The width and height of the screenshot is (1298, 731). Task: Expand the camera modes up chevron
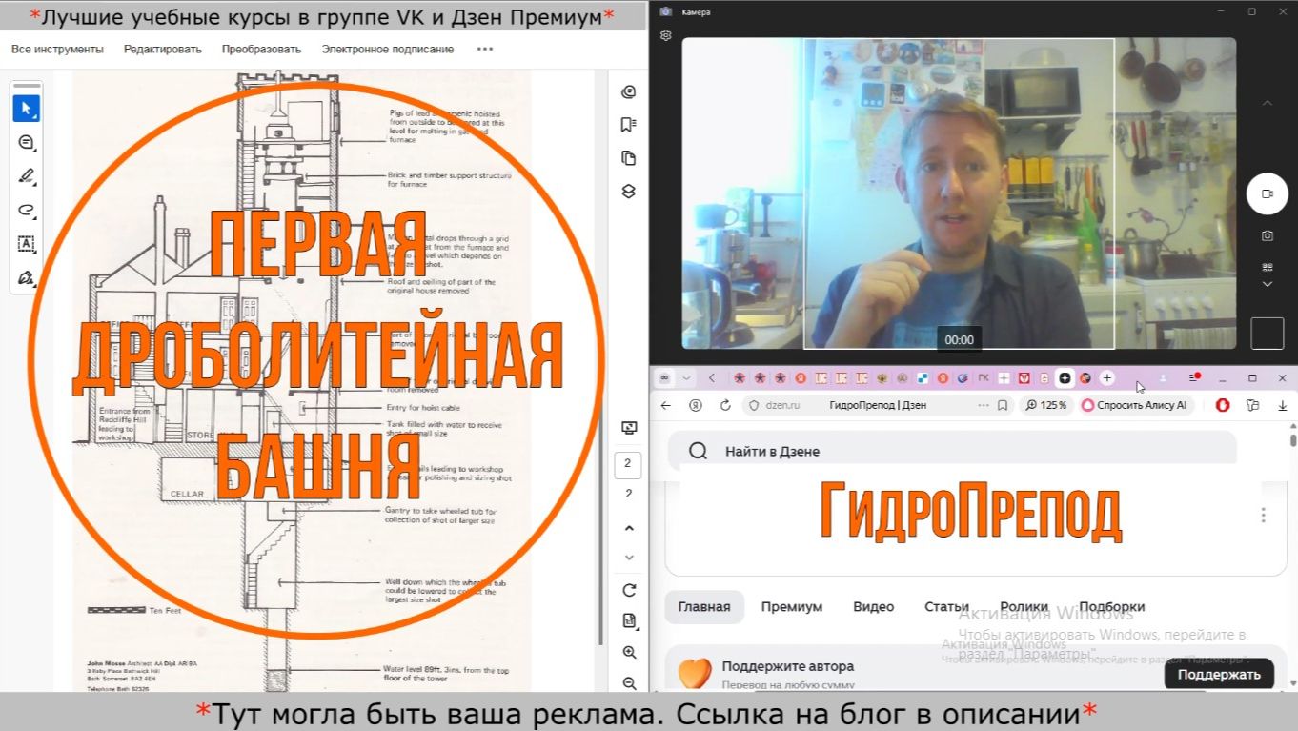(1268, 102)
